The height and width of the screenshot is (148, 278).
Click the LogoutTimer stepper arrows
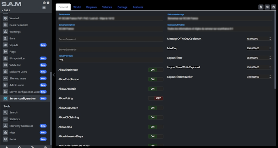pos(270,58)
